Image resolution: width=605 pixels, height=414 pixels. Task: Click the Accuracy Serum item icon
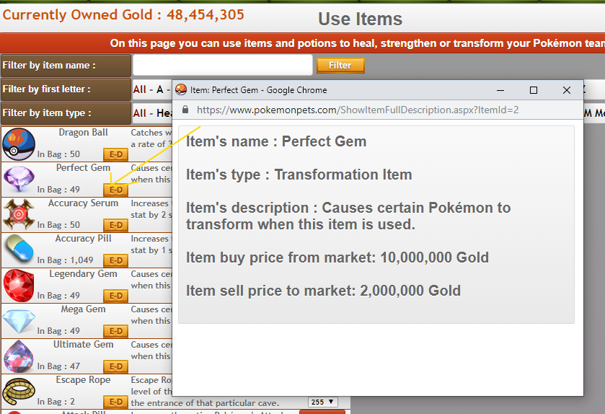[x=18, y=214]
